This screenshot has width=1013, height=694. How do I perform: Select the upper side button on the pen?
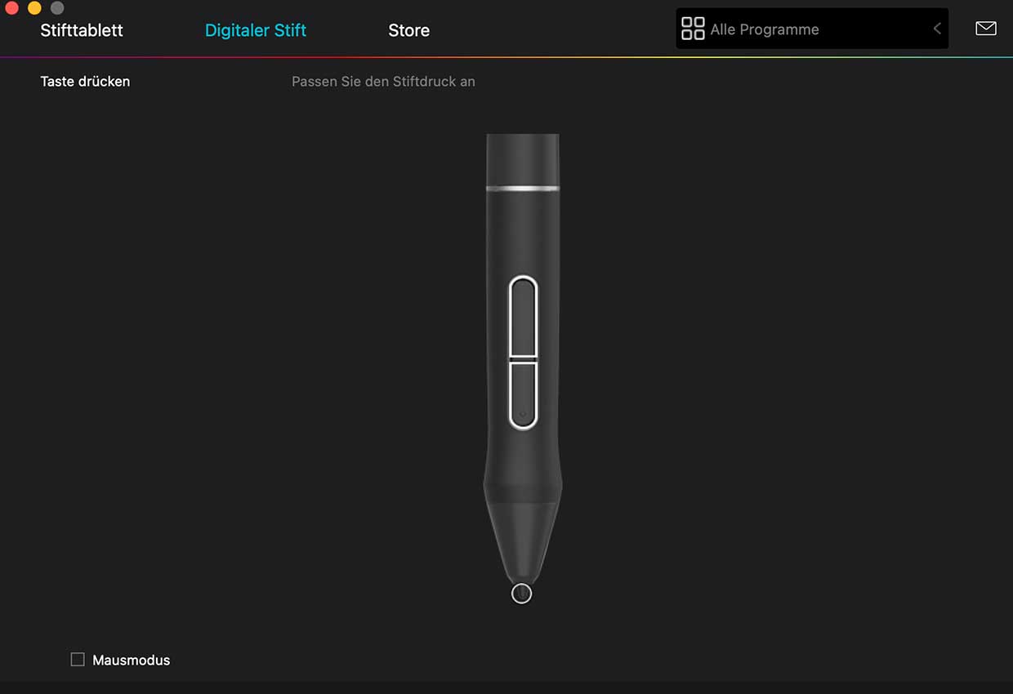523,317
